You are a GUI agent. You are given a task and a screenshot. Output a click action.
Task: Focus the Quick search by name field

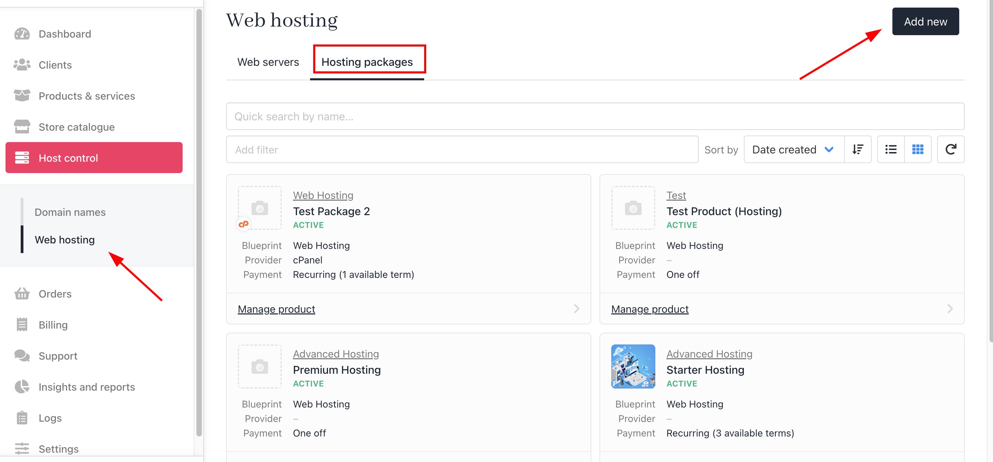click(595, 116)
